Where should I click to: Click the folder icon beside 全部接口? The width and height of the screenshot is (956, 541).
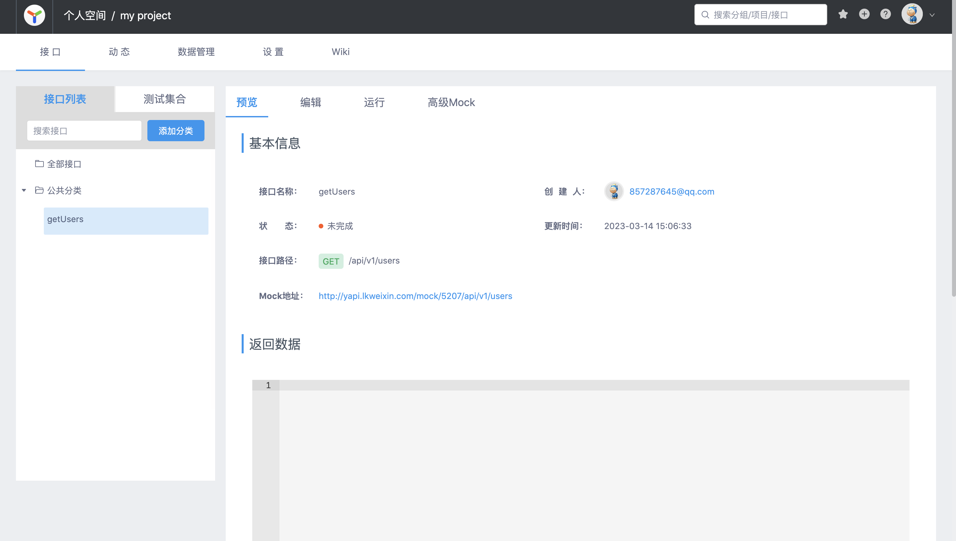click(x=40, y=163)
